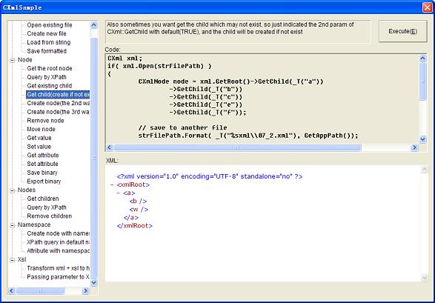Select 'Get existing child' item
The image size is (435, 303).
point(50,86)
